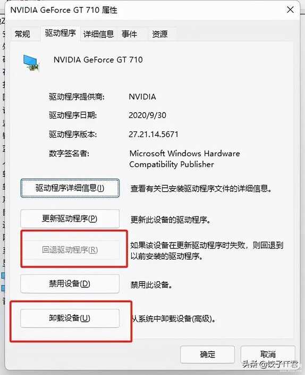The width and height of the screenshot is (305, 375).
Task: Click the 禁用设备(D) button
Action: click(70, 284)
